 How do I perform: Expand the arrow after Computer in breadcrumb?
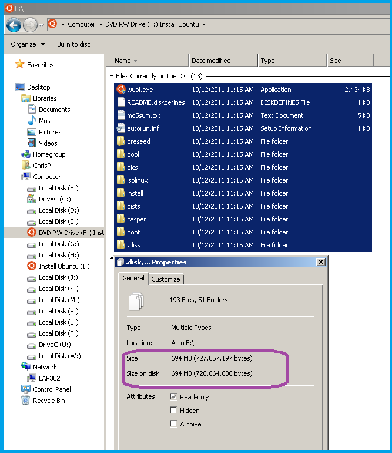[x=100, y=24]
